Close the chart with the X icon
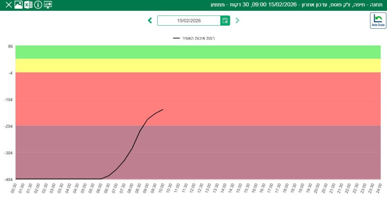Image resolution: width=387 pixels, height=206 pixels. (8, 5)
